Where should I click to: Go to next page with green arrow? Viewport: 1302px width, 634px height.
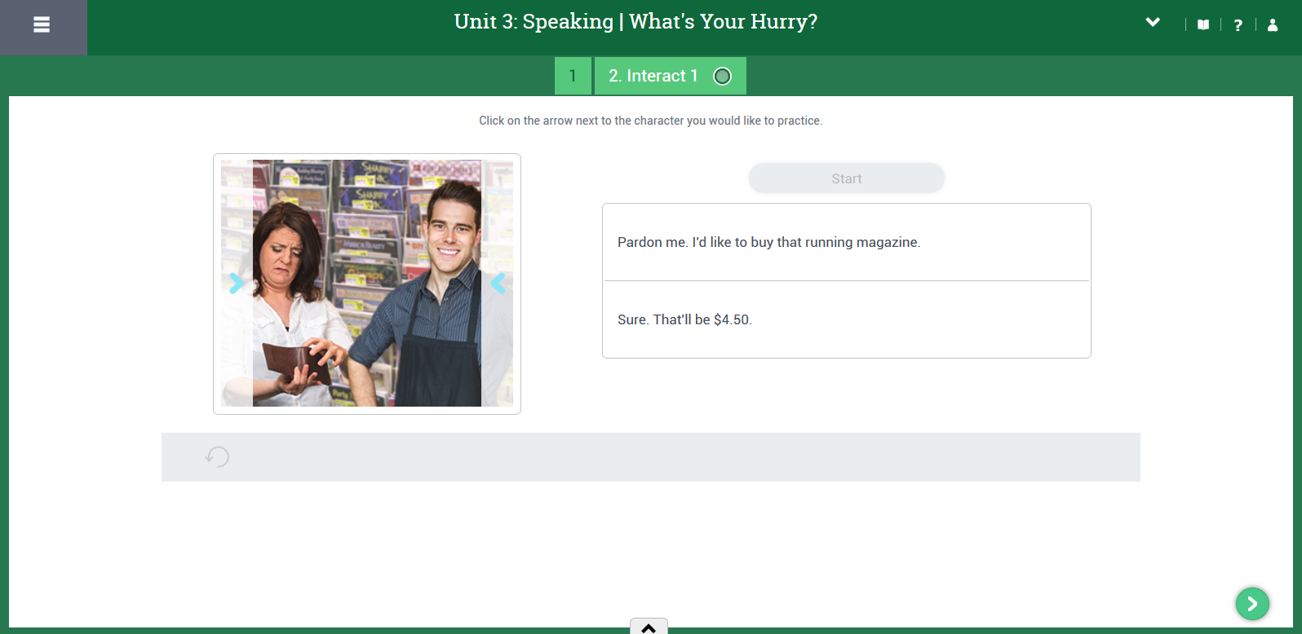point(1251,604)
